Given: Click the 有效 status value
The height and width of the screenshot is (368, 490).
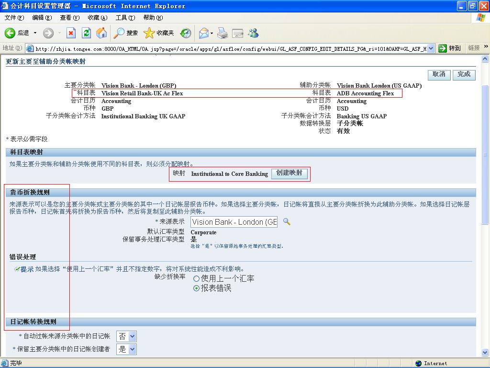Looking at the screenshot, I should [343, 131].
